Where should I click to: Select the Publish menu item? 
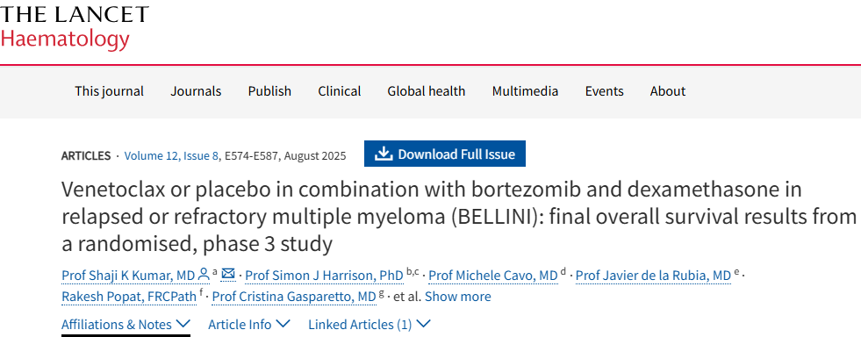269,91
